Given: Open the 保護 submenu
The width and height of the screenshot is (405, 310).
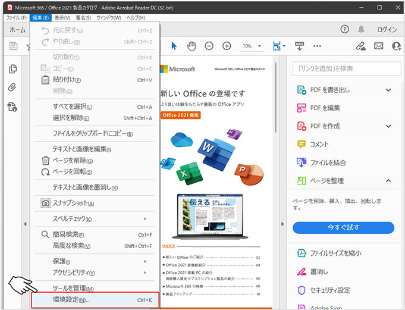Looking at the screenshot, I should coord(95,261).
